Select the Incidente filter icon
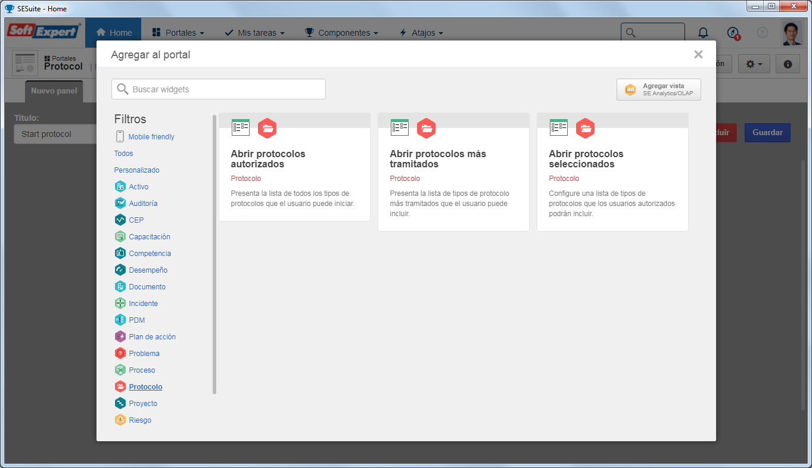 point(120,303)
